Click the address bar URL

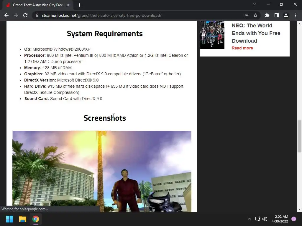[x=101, y=15]
